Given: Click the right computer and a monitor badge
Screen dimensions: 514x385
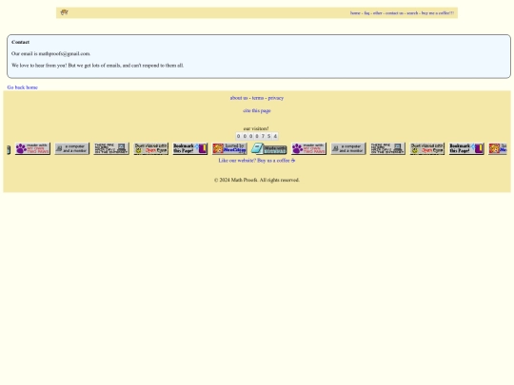Looking at the screenshot, I should pos(348,149).
